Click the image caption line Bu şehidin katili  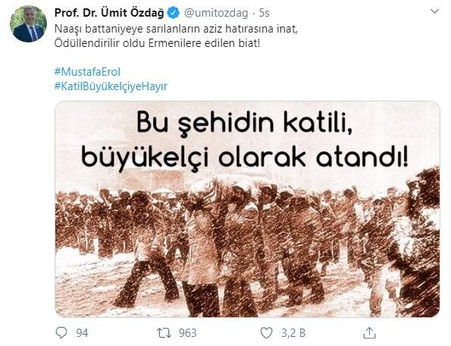pyautogui.click(x=245, y=124)
